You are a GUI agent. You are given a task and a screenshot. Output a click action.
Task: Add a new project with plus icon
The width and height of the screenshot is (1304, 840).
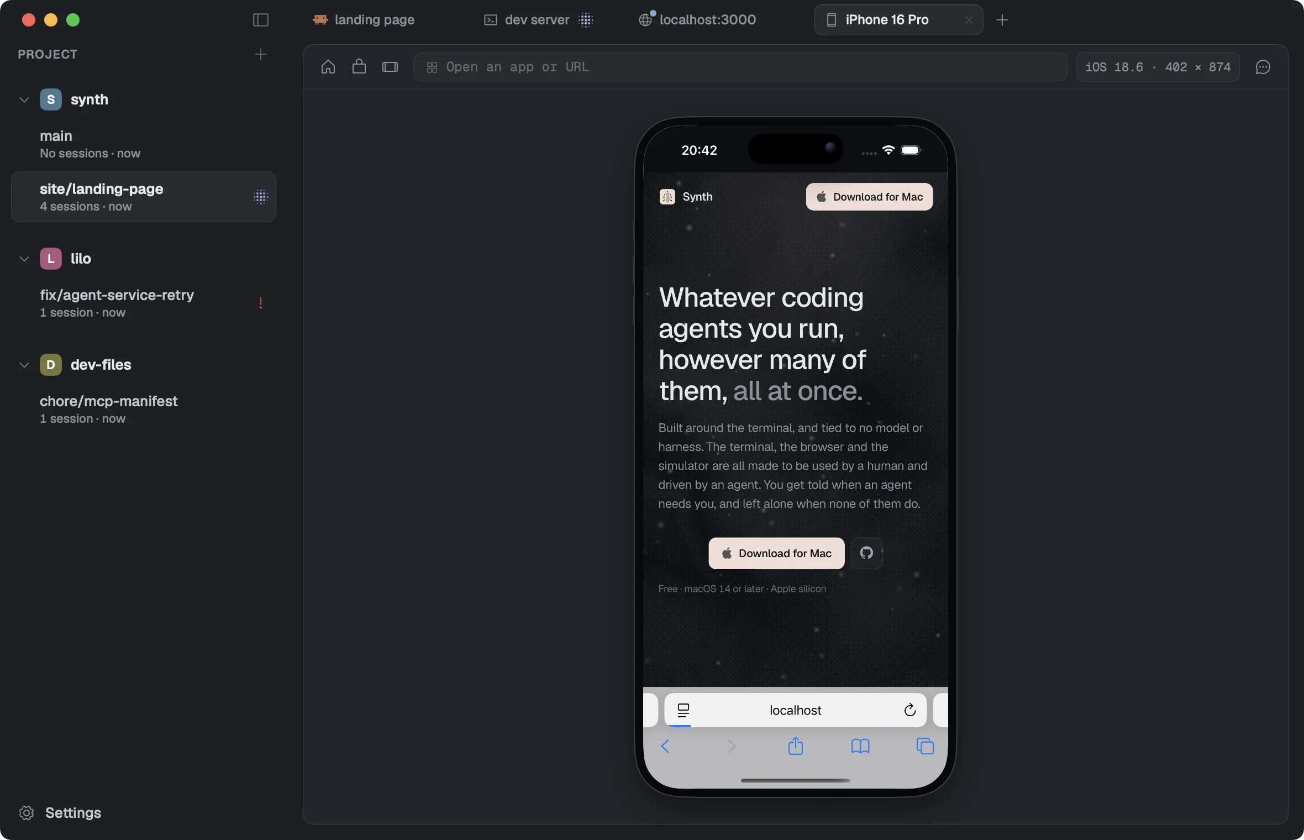(x=261, y=54)
